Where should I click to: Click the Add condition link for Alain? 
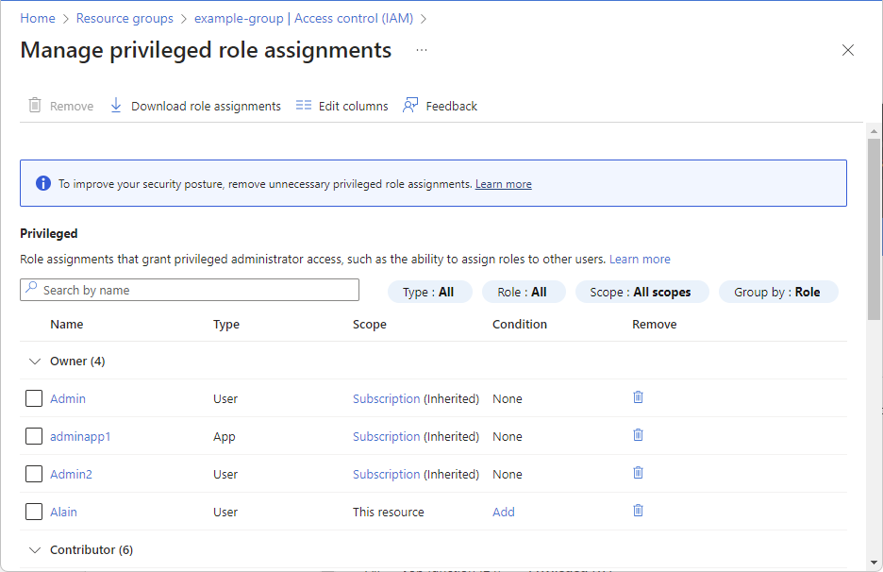504,512
